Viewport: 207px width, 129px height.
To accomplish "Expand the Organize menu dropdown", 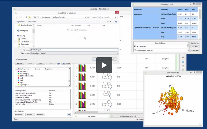I will point(20,22).
